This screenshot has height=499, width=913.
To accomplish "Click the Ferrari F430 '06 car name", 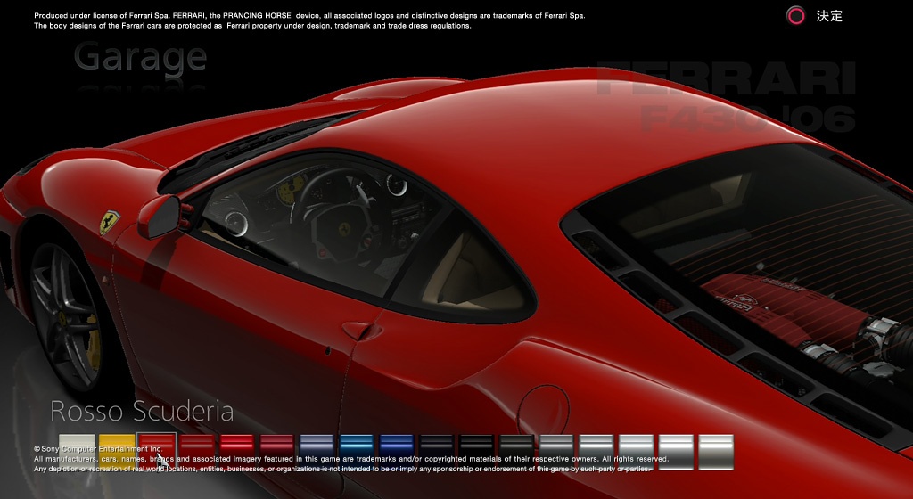I will point(726,98).
